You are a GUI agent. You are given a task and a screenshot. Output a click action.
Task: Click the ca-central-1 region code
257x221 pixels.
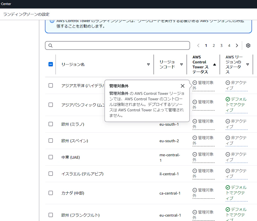170,193
